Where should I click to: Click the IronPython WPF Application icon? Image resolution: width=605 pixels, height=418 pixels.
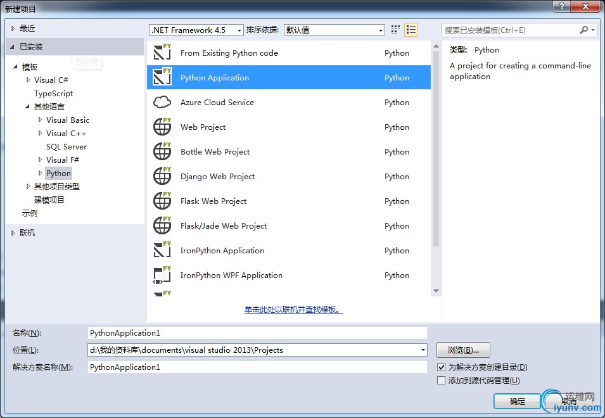(162, 275)
